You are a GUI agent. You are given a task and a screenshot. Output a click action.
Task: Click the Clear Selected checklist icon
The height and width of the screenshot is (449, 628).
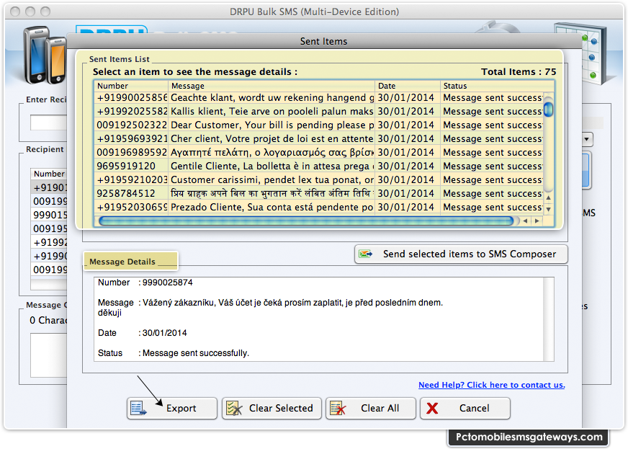234,408
